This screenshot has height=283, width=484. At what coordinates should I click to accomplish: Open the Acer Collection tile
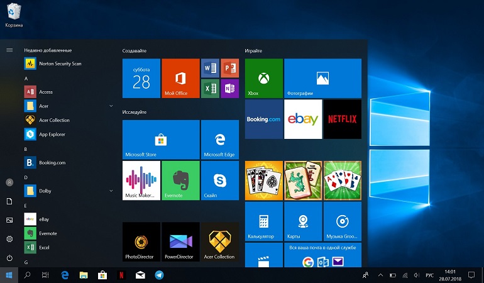(x=220, y=242)
